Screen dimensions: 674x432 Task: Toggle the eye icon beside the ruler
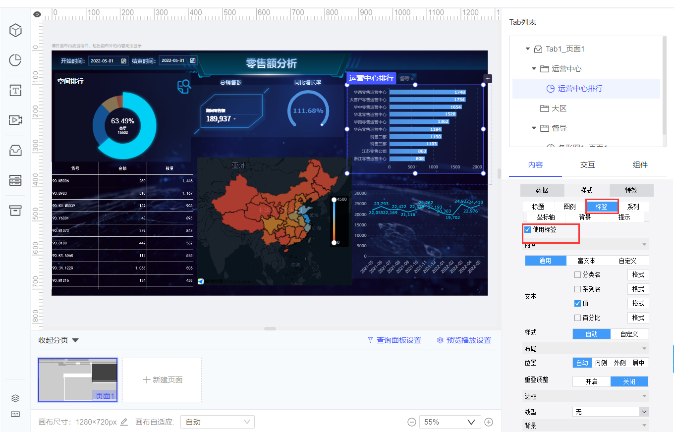(x=37, y=14)
